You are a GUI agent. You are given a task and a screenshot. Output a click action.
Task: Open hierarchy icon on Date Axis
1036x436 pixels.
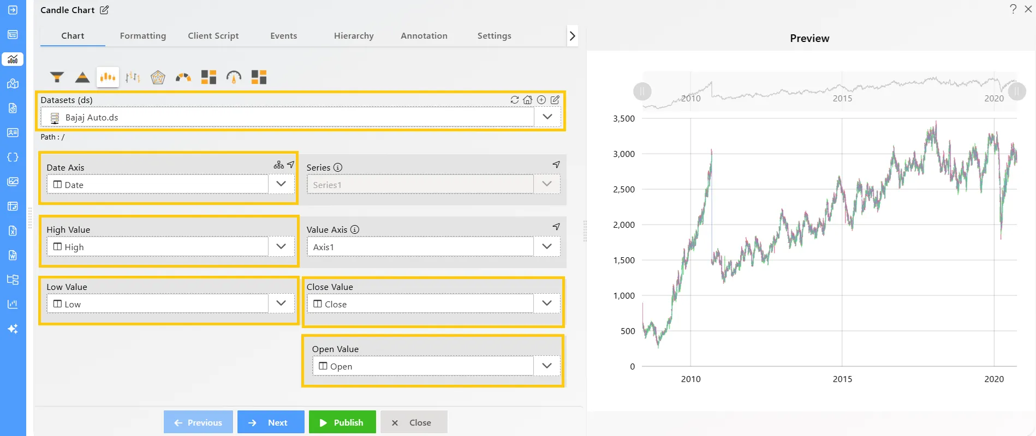[279, 165]
